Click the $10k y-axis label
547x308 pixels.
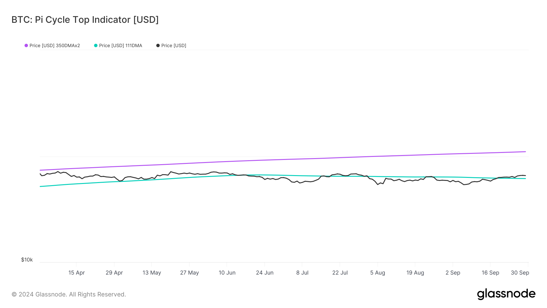point(27,260)
